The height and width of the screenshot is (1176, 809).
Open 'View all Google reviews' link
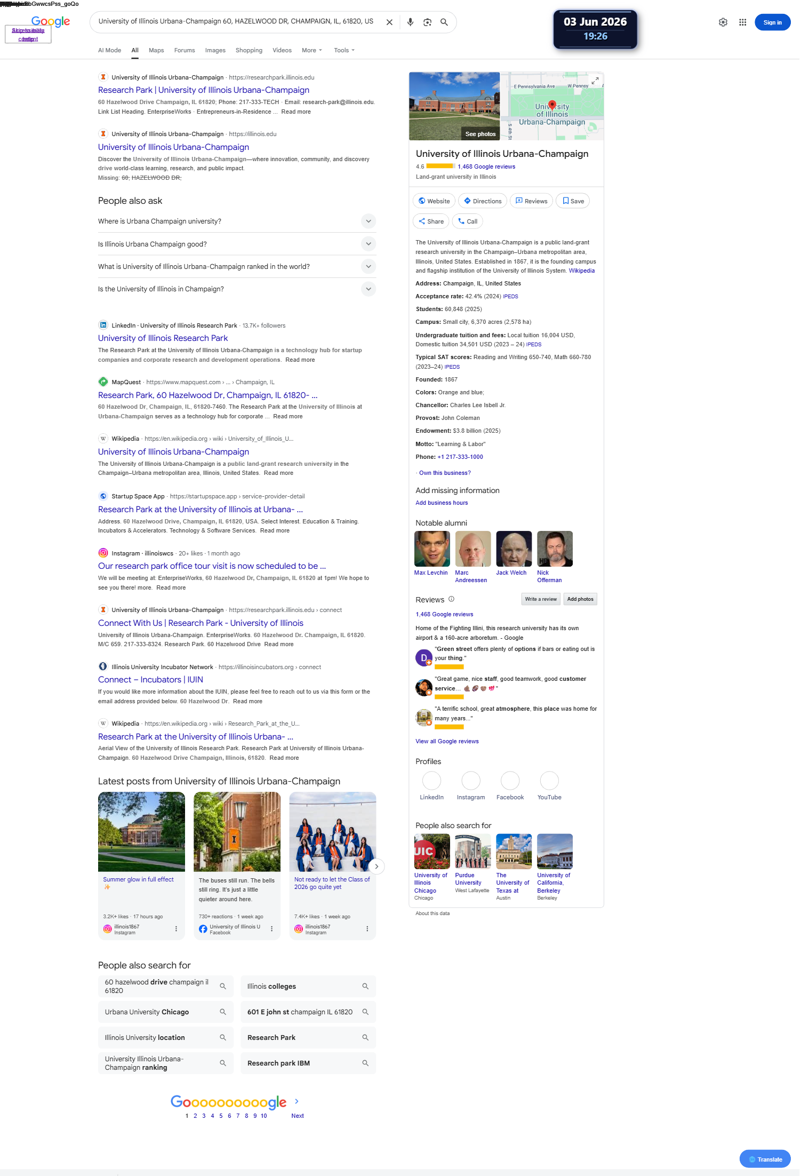(447, 741)
